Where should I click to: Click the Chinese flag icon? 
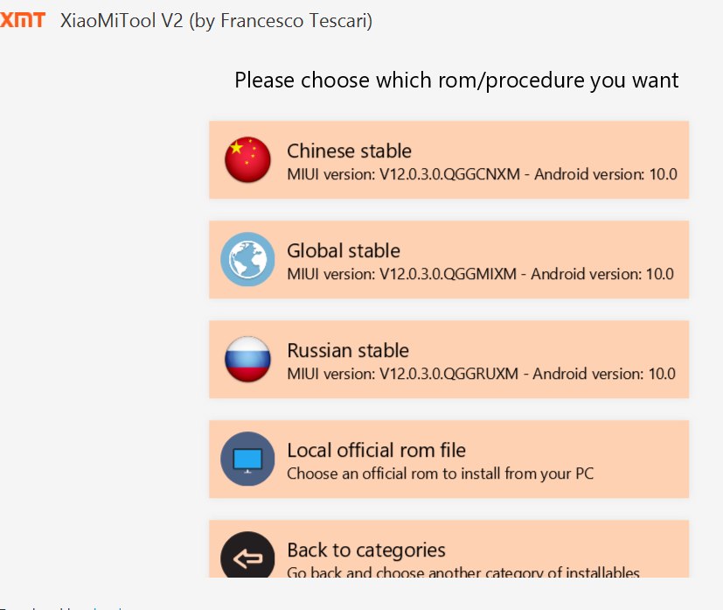[x=247, y=159]
